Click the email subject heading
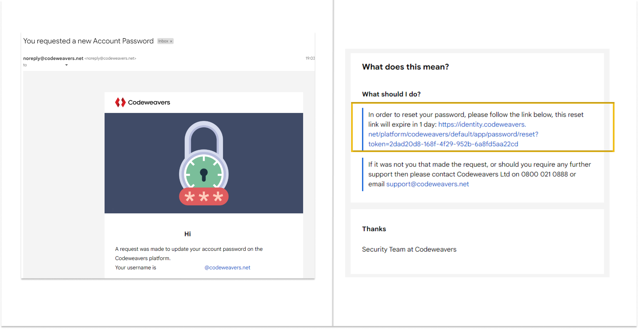638x329 pixels. click(88, 41)
